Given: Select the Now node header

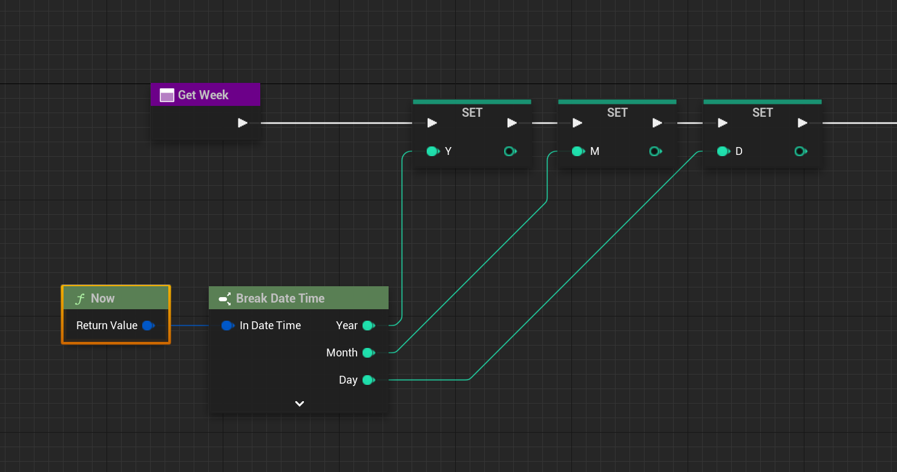Looking at the screenshot, I should coord(116,298).
